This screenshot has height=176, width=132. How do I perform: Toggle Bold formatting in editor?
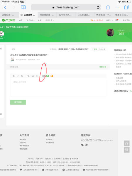[x=14, y=76]
